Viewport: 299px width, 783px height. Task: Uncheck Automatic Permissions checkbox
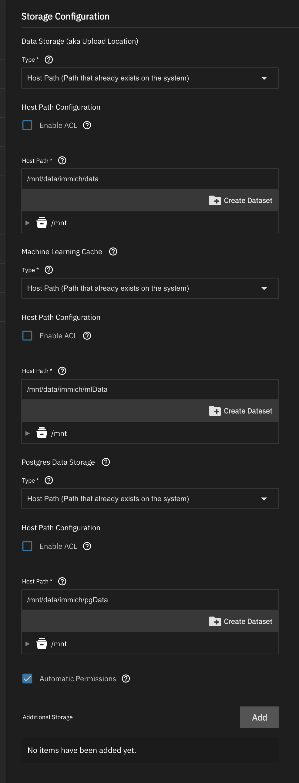pyautogui.click(x=27, y=679)
